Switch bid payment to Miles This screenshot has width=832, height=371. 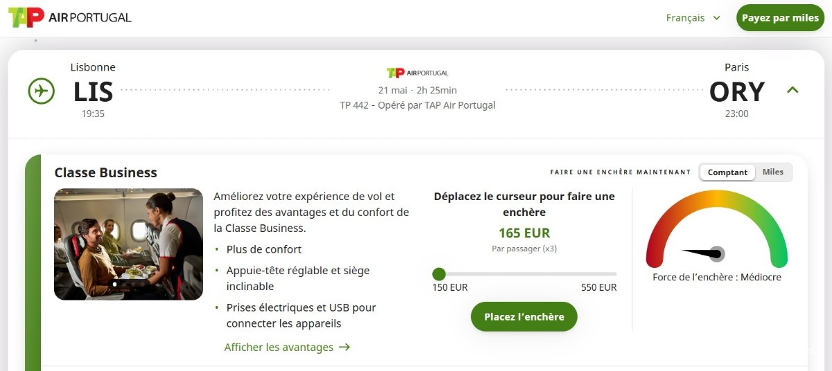pyautogui.click(x=773, y=172)
